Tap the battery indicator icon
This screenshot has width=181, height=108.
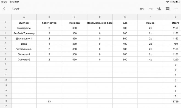coord(178,2)
